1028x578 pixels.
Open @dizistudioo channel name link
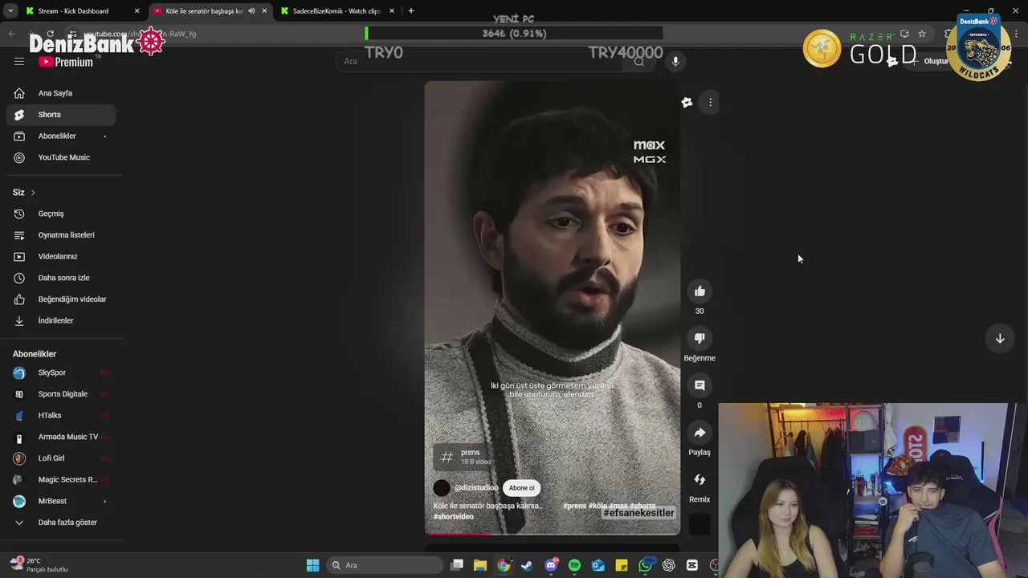pos(476,488)
